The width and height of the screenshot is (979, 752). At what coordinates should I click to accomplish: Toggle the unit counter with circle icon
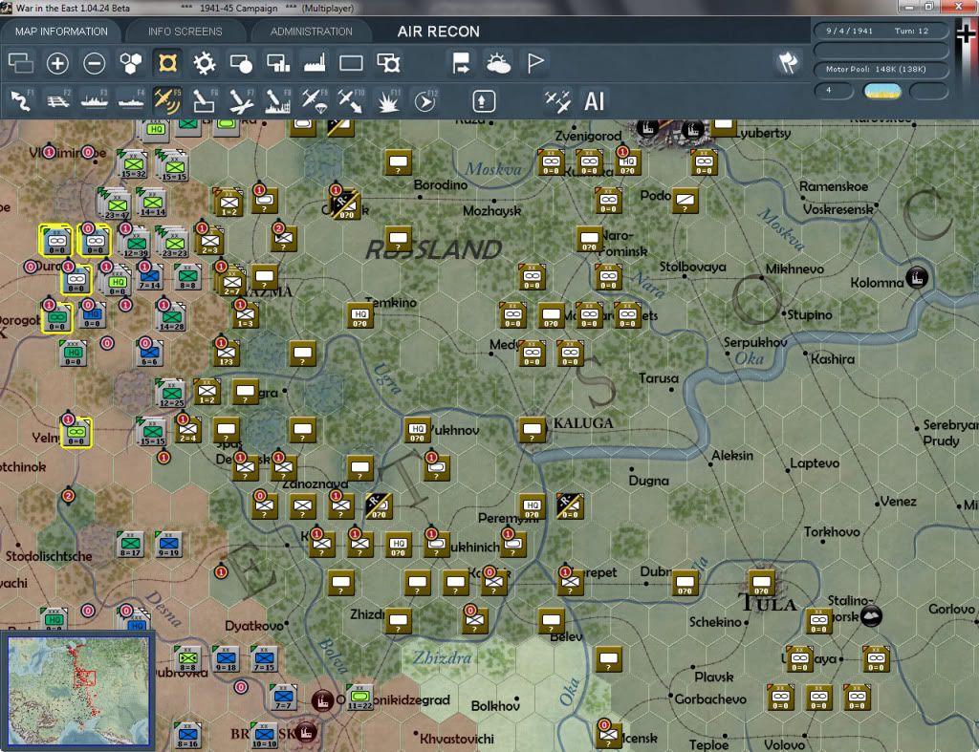coord(241,63)
